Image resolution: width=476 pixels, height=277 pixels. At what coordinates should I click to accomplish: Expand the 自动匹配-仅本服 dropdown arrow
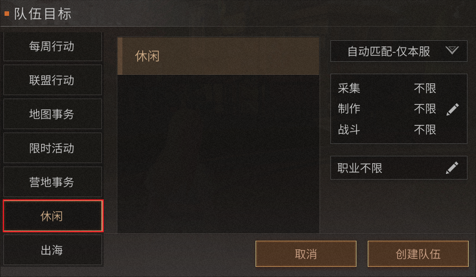coord(452,50)
